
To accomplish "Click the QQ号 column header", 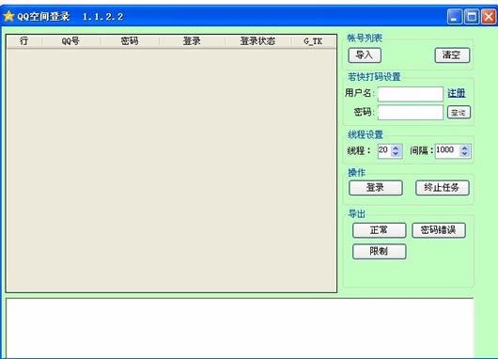I will (70, 41).
